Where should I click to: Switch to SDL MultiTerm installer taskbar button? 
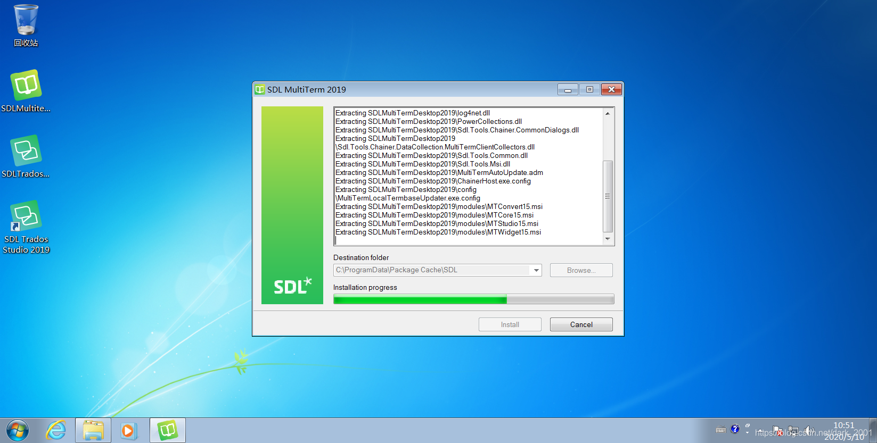pos(168,430)
